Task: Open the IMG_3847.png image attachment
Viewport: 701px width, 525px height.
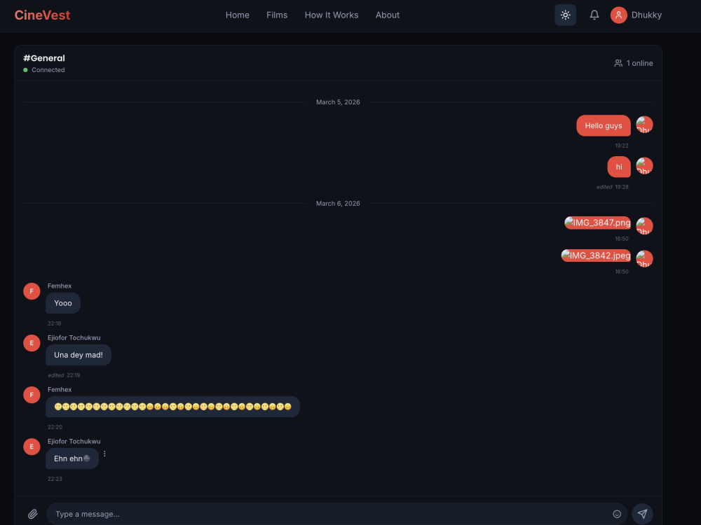Action: (x=597, y=223)
